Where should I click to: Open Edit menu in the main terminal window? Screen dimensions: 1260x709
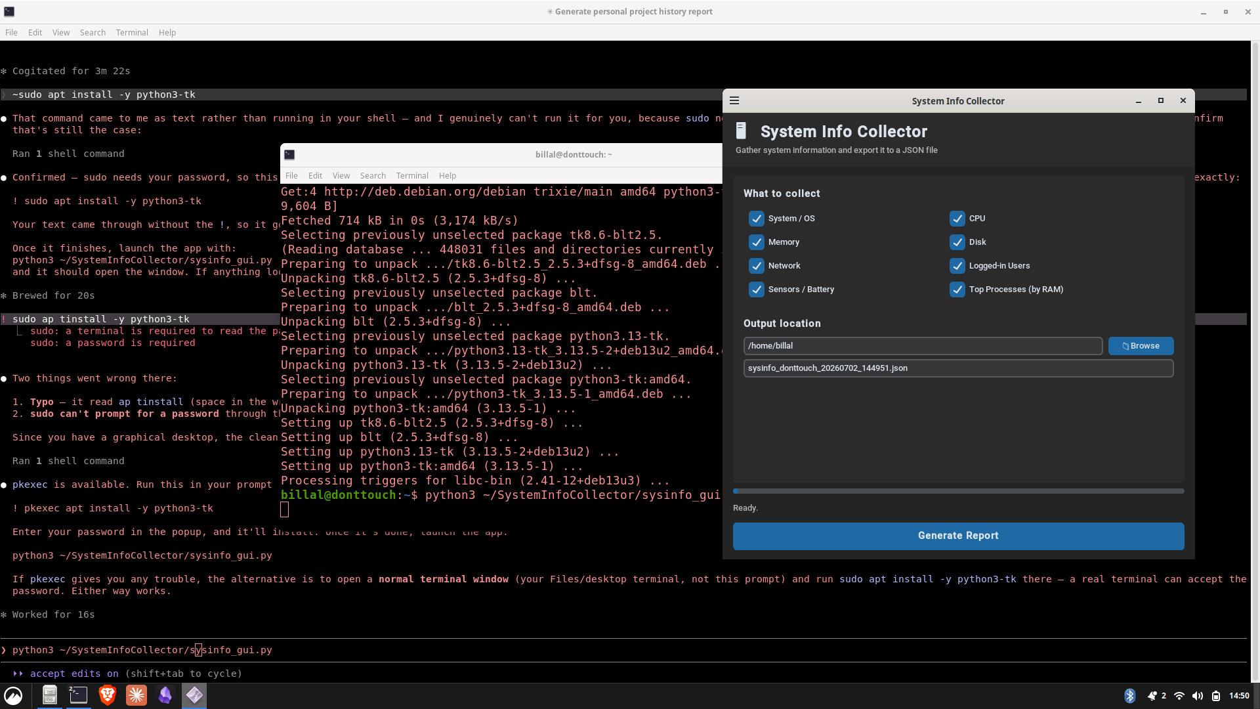pos(35,32)
